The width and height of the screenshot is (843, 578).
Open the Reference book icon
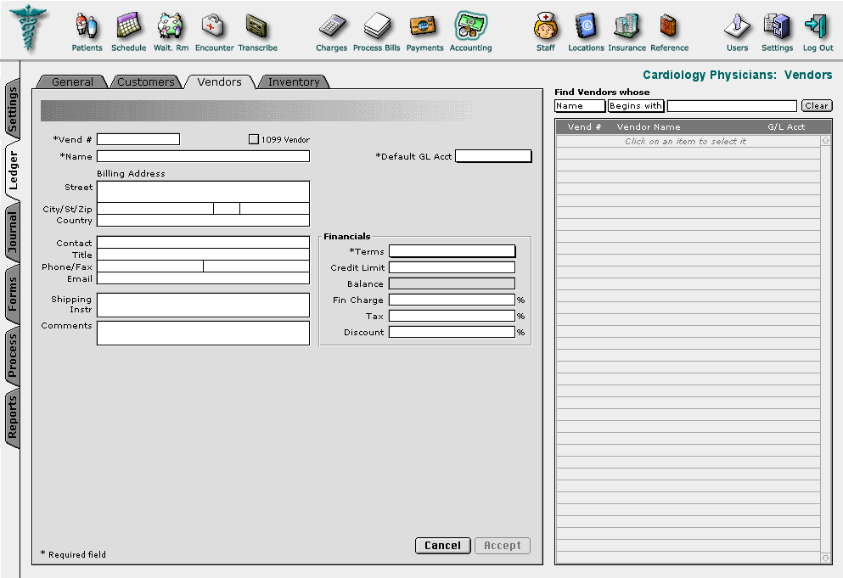pyautogui.click(x=668, y=26)
